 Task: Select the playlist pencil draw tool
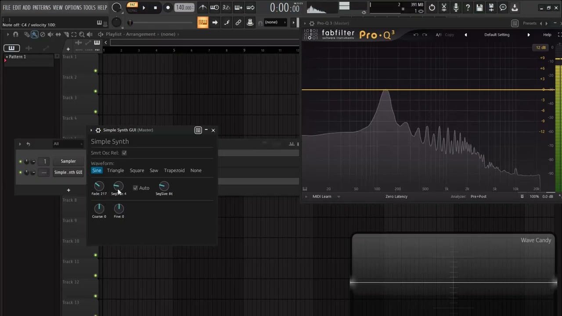click(x=27, y=34)
